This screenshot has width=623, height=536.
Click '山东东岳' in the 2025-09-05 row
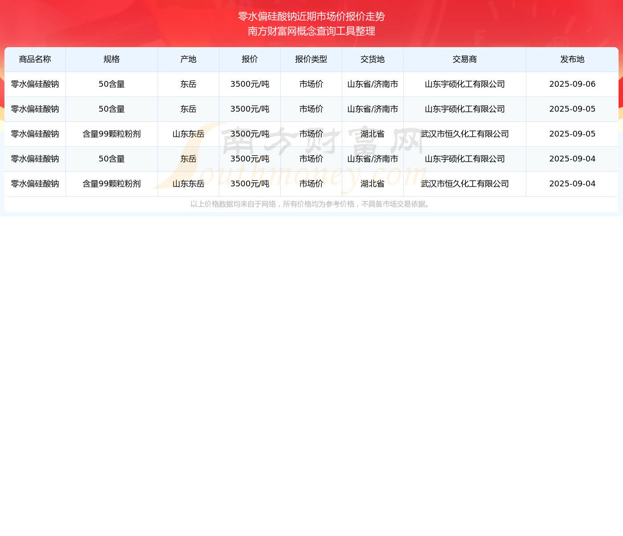tap(189, 134)
